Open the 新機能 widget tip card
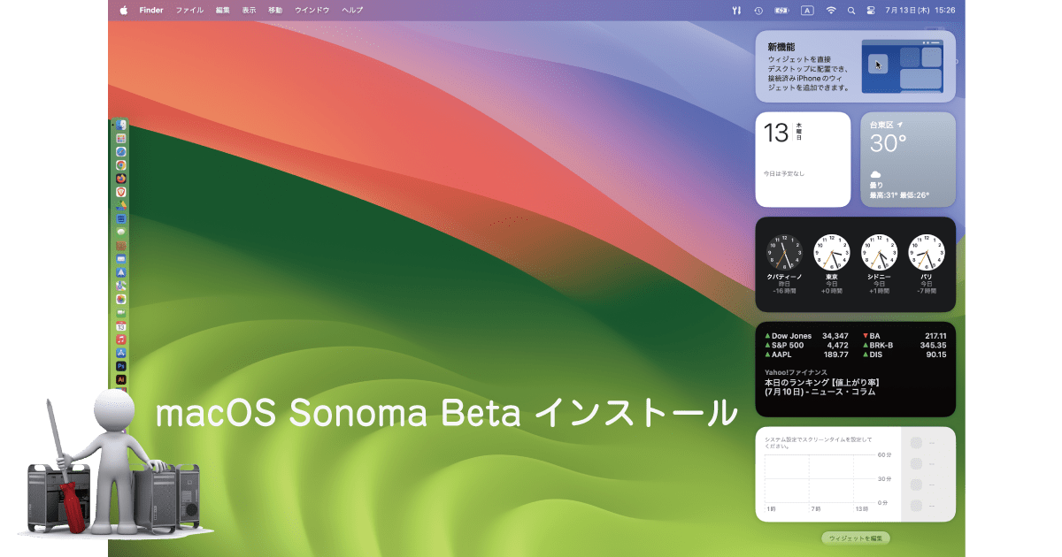The image size is (1062, 557). pos(855,66)
